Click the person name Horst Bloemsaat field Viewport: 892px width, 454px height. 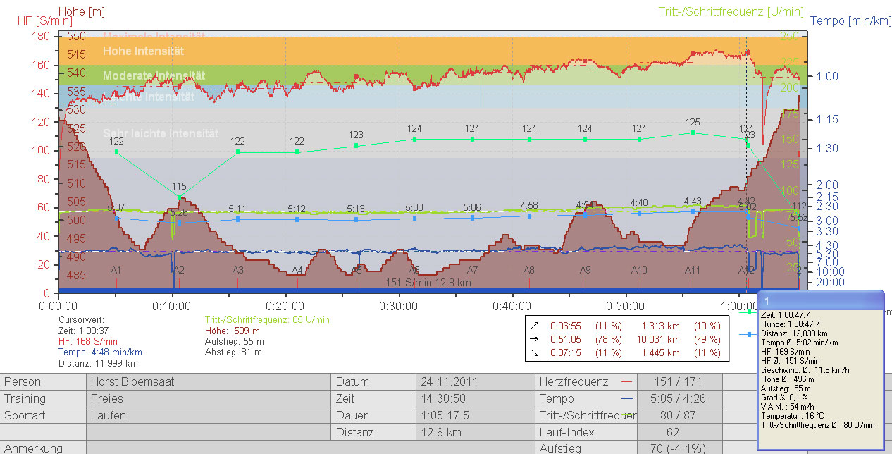click(132, 381)
